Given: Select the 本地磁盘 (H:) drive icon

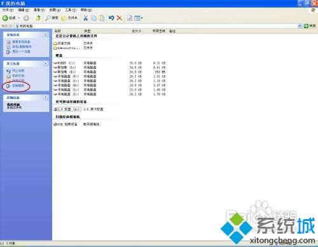Looking at the screenshot, I should coord(55,85).
